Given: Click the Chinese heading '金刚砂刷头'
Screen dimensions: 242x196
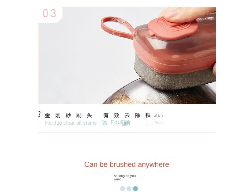Looking at the screenshot, I should [x=69, y=115].
